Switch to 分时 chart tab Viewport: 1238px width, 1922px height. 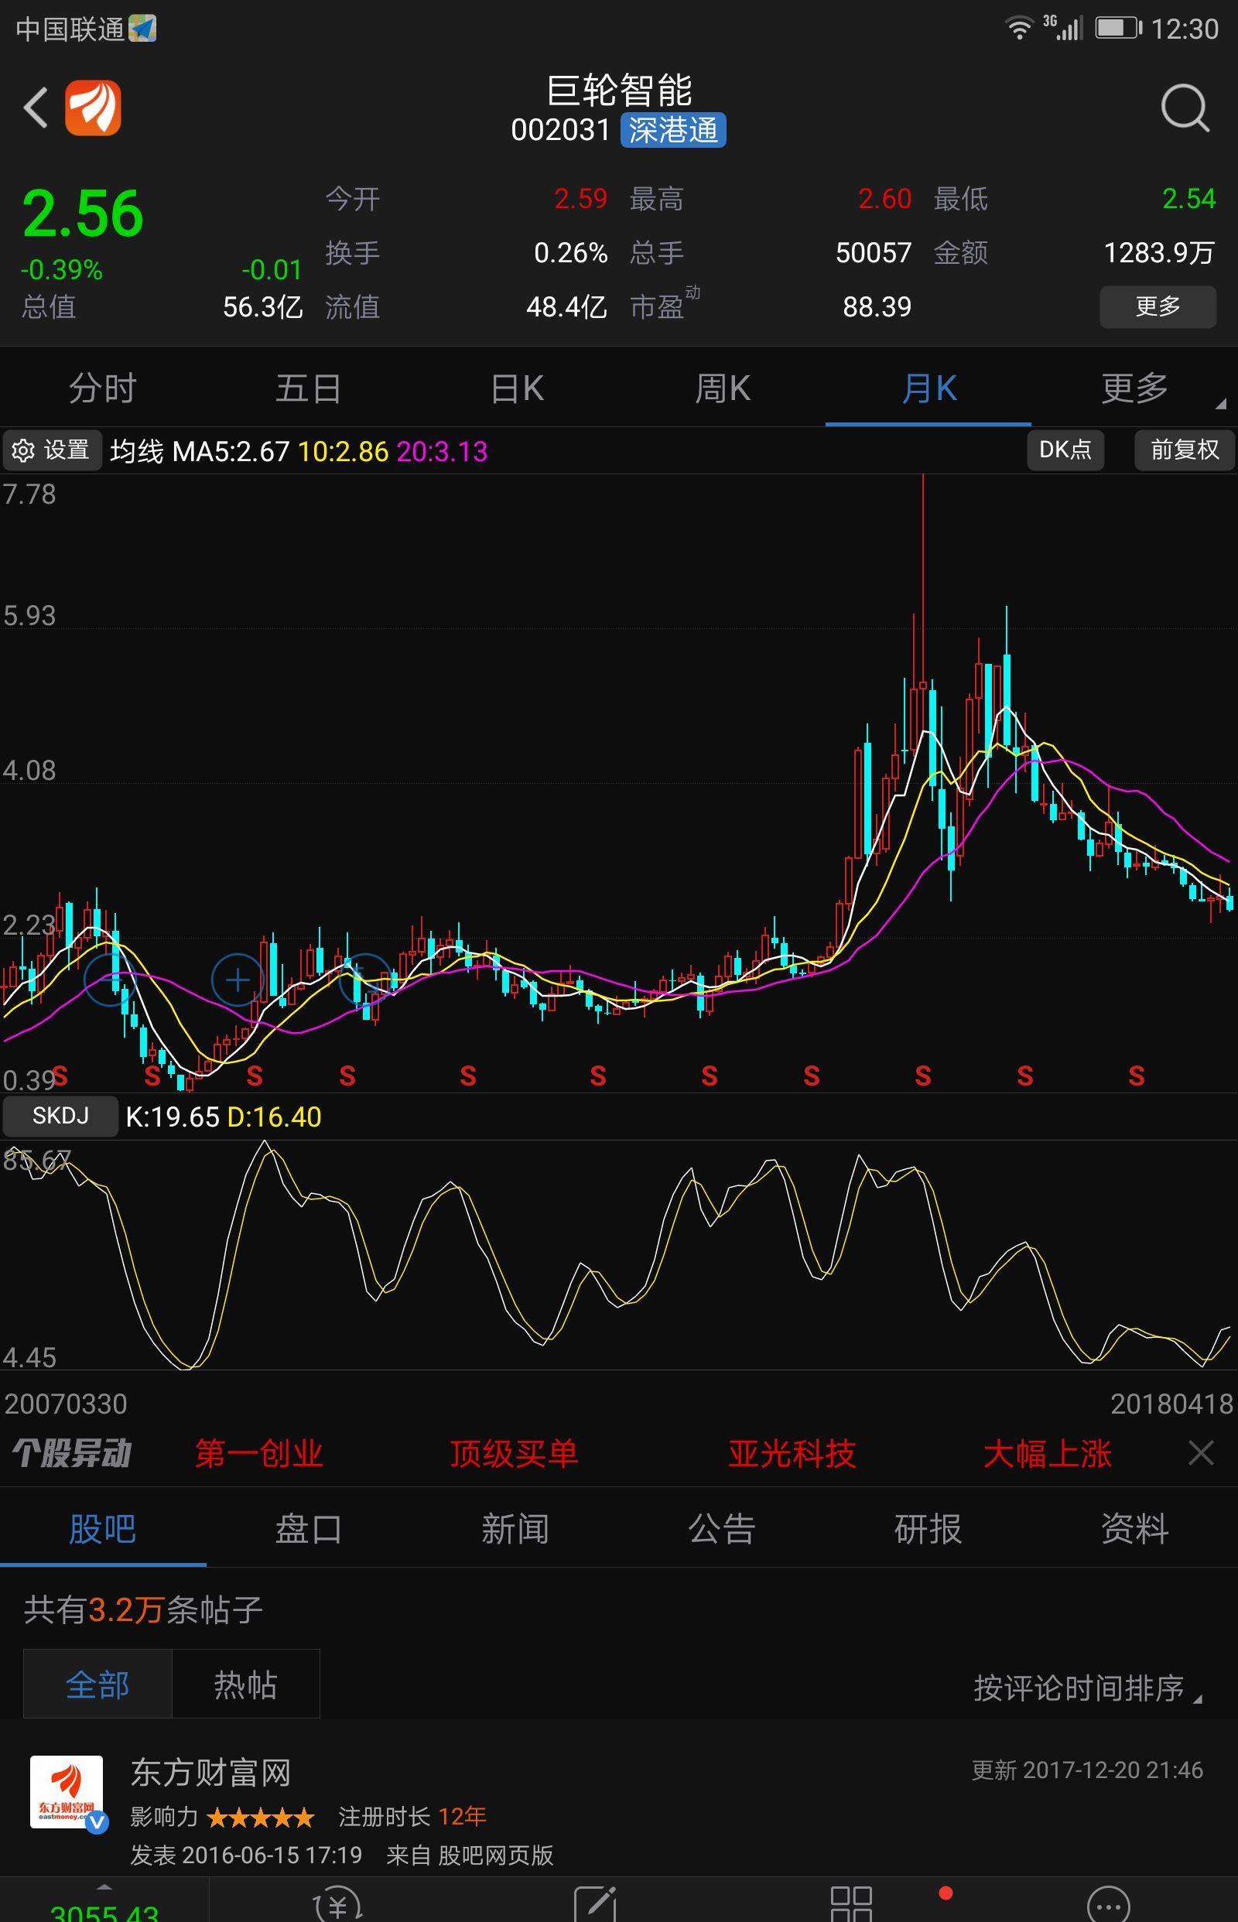(103, 388)
